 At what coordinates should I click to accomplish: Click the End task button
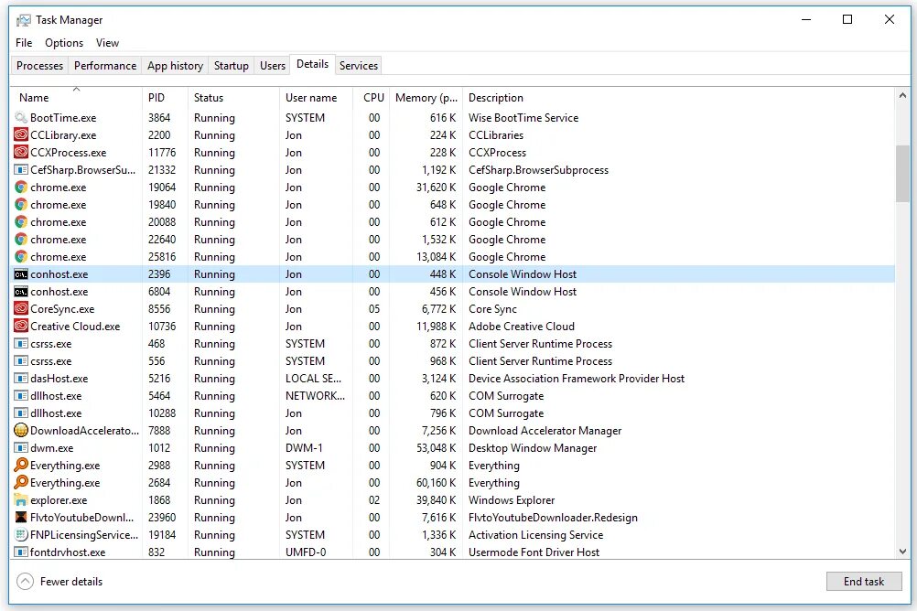pos(864,581)
